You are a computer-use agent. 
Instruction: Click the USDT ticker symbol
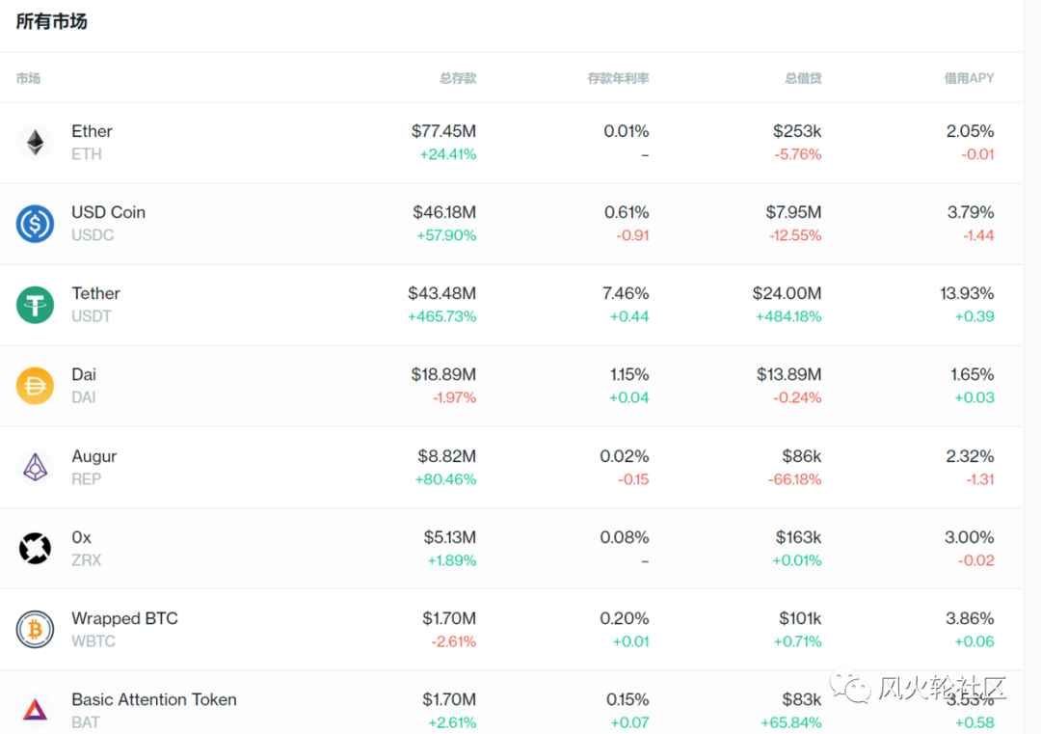[92, 316]
